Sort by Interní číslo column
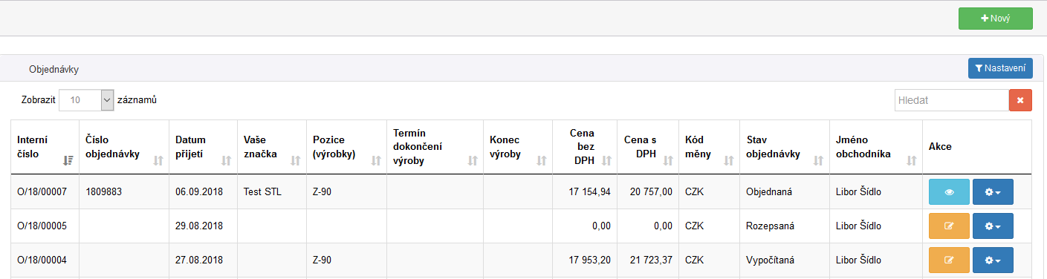This screenshot has width=1047, height=279. click(45, 147)
